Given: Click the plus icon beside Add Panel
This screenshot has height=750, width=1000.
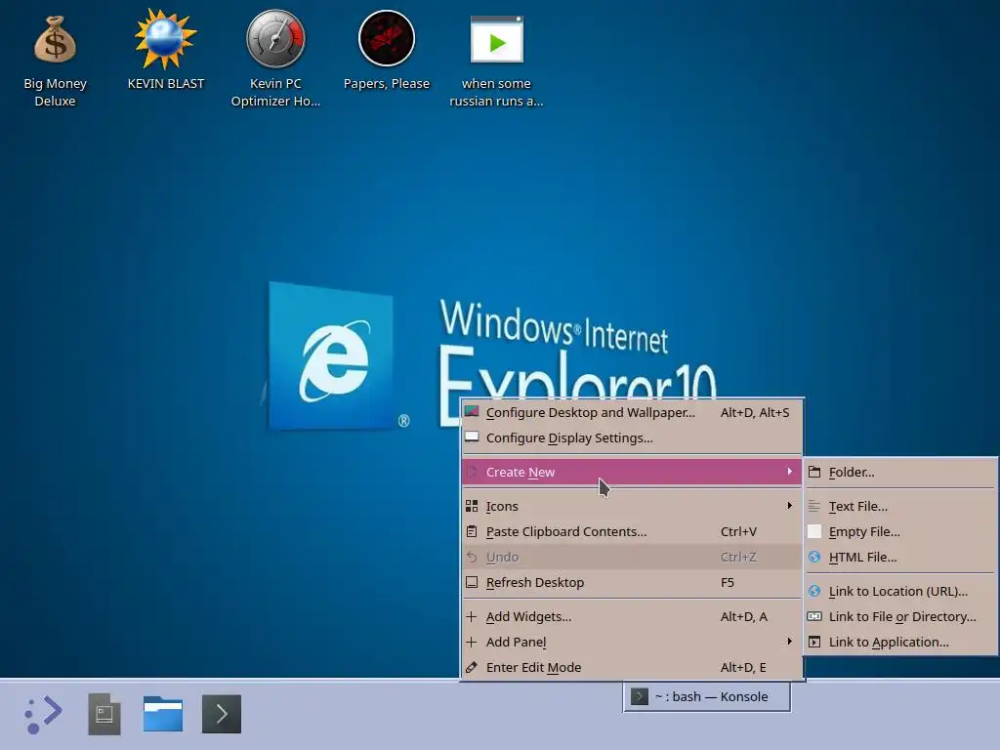Looking at the screenshot, I should click(x=472, y=643).
